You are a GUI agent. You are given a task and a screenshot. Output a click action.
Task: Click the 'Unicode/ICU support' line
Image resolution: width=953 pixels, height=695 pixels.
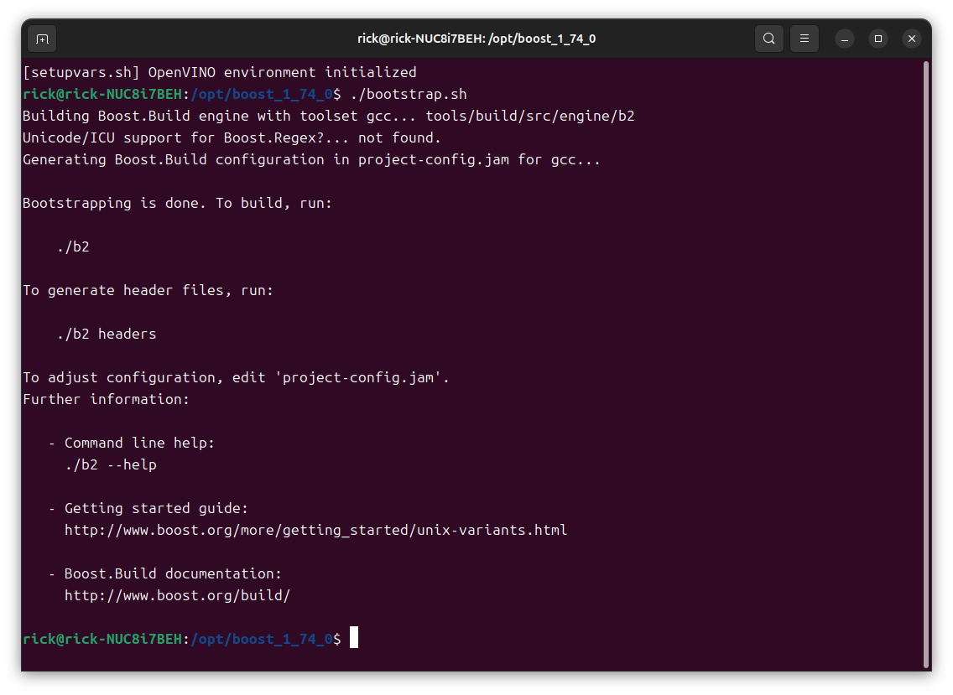tap(232, 137)
